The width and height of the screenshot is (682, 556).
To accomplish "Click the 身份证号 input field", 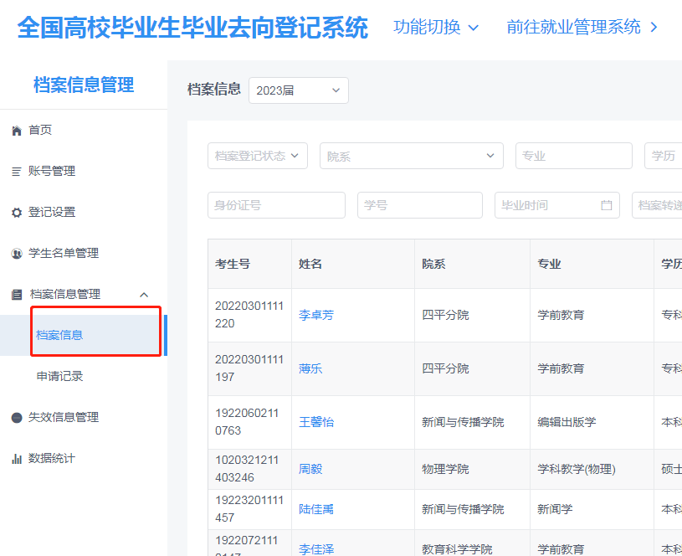I will [x=276, y=205].
